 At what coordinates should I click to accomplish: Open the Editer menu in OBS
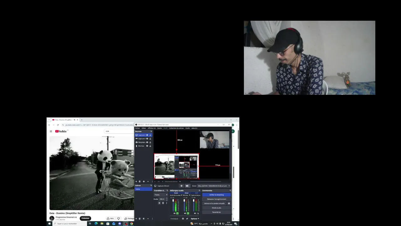click(x=144, y=128)
